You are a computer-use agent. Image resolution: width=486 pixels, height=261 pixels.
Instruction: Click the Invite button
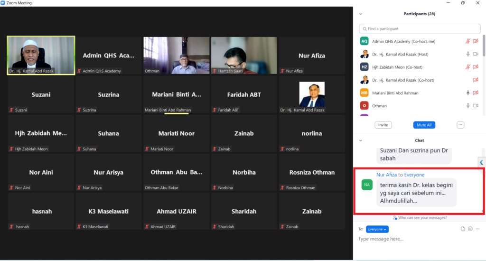coord(383,125)
